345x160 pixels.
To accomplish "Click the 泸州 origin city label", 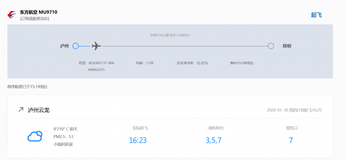I will pos(64,46).
